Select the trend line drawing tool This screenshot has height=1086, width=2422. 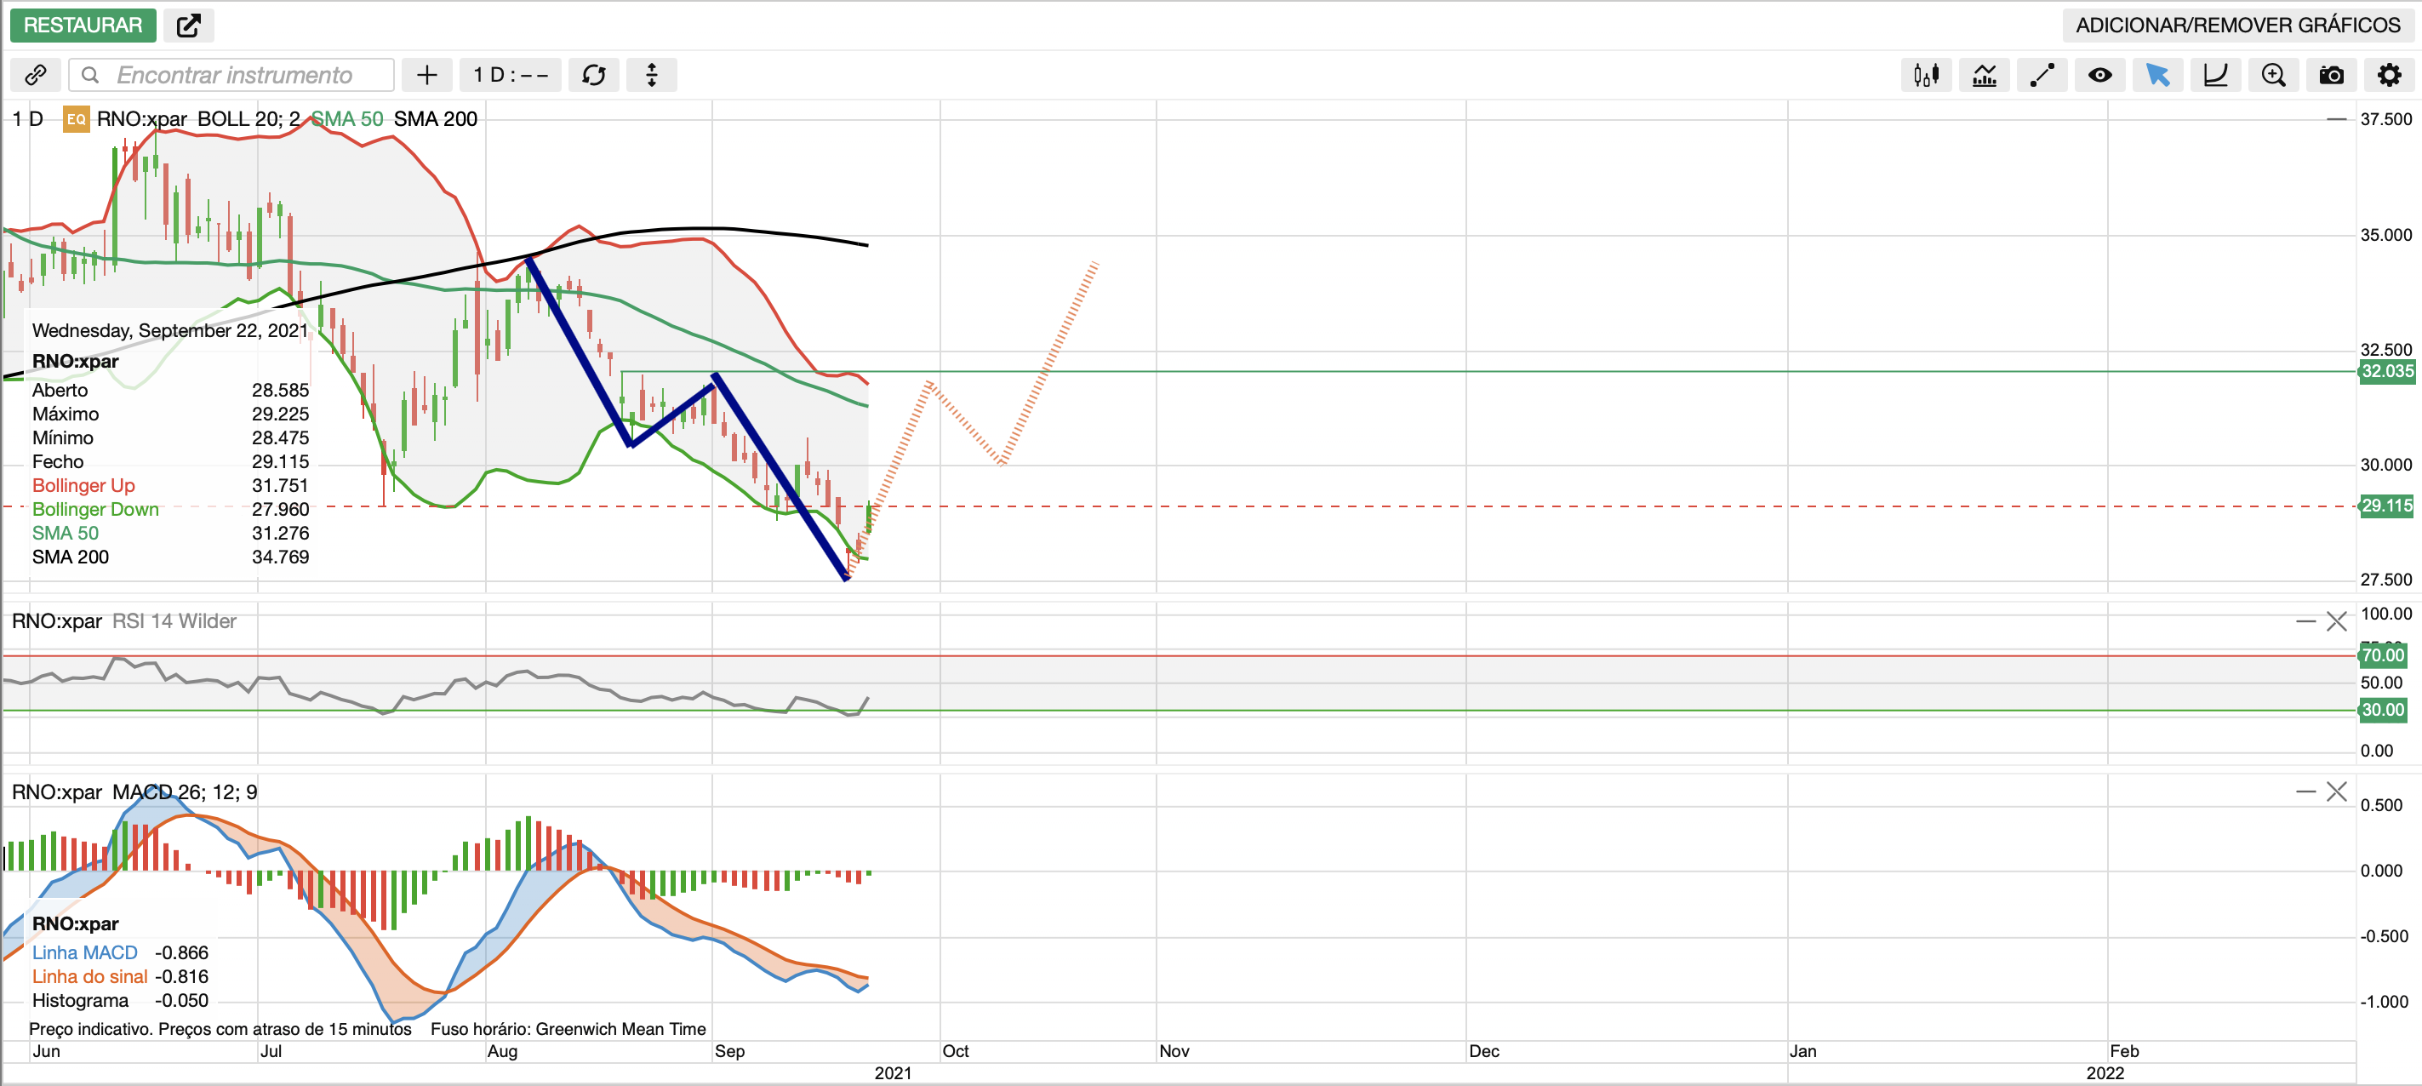pyautogui.click(x=2042, y=75)
